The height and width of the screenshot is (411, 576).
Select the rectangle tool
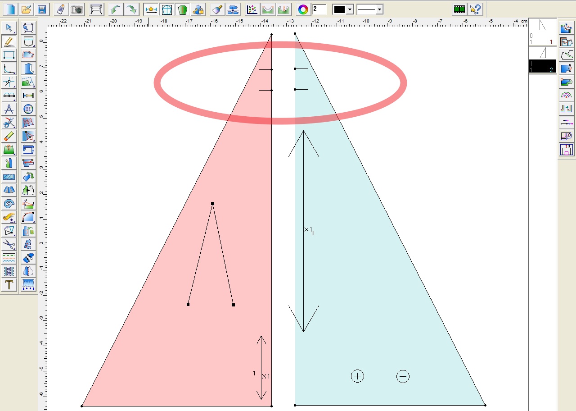coord(9,55)
